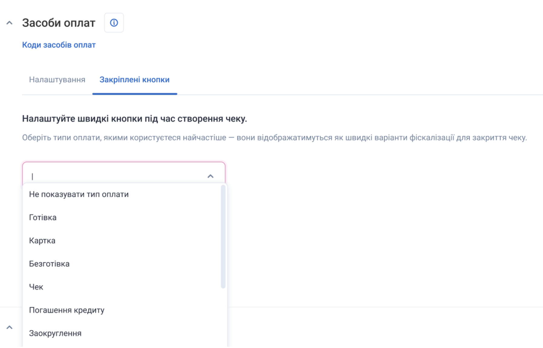Viewport: 543px width, 348px height.
Task: Select Безготівка payment type
Action: coord(49,264)
